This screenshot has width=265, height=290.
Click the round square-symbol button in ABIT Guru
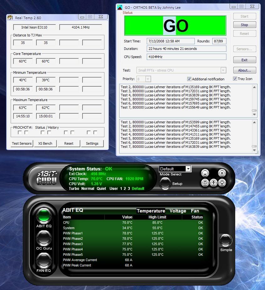point(205,183)
